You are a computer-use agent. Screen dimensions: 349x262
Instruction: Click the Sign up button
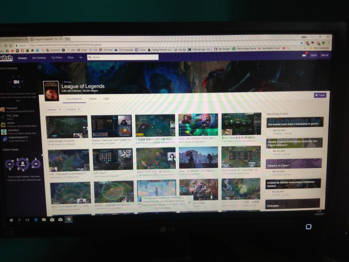click(x=324, y=55)
